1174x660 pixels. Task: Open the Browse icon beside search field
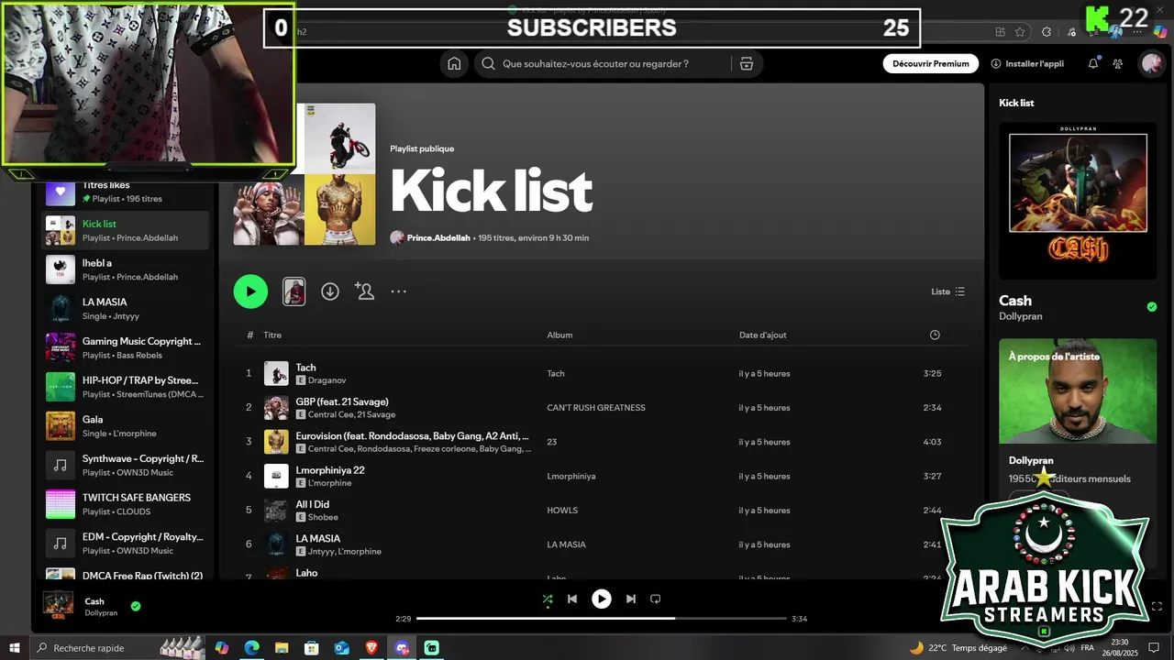pyautogui.click(x=747, y=64)
